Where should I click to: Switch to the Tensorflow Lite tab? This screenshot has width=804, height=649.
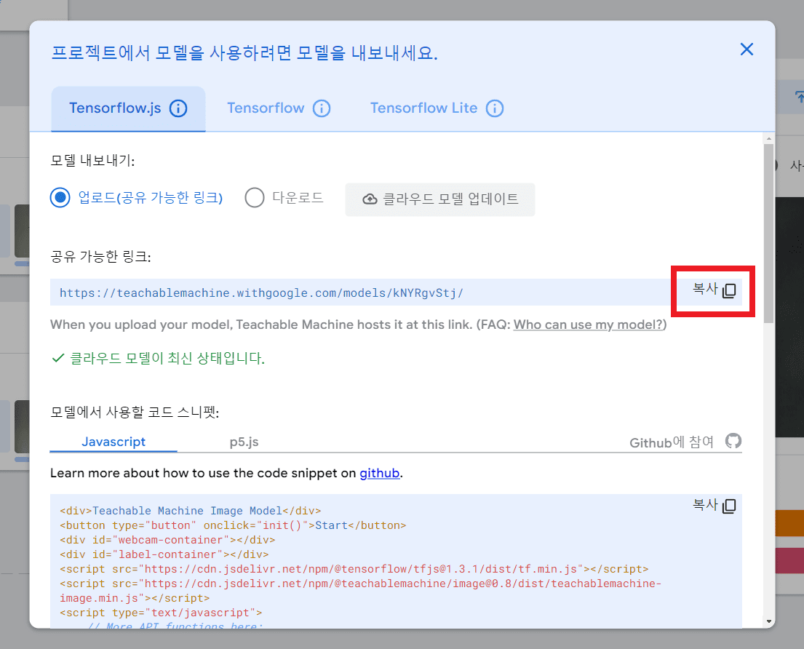(423, 108)
